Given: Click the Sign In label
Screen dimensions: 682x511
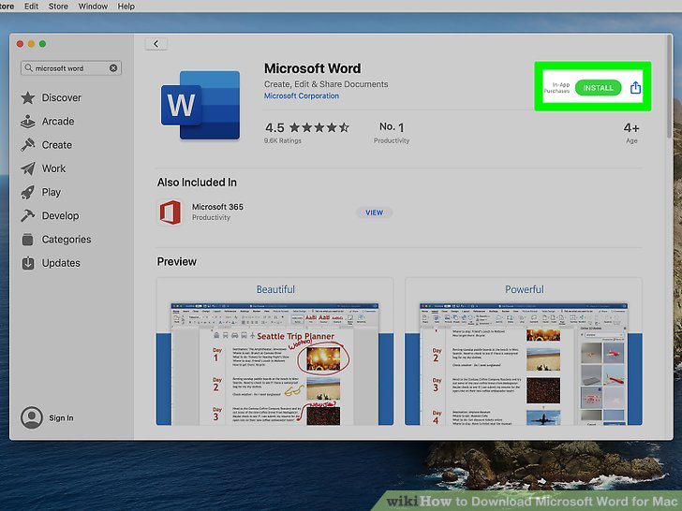Looking at the screenshot, I should [61, 418].
